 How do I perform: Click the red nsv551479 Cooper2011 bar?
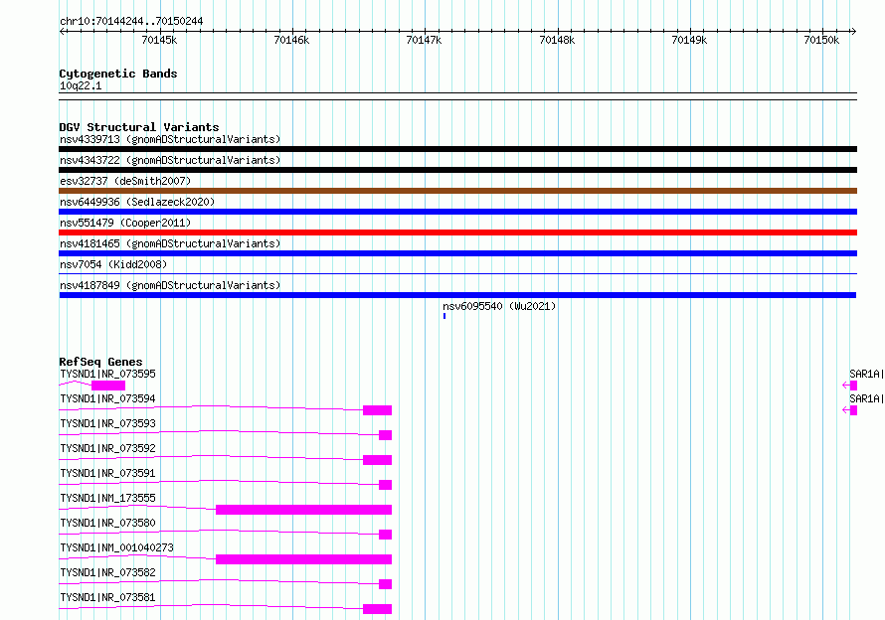pyautogui.click(x=457, y=232)
